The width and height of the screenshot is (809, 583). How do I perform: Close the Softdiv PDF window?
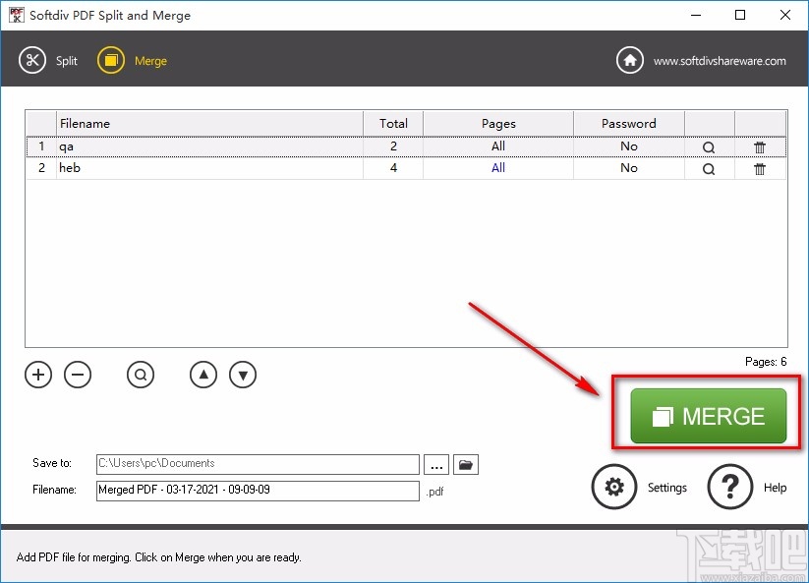click(784, 15)
